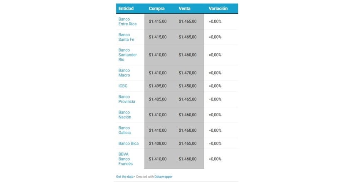This screenshot has height=182, width=362.
Task: Sort by Compra column header
Action: point(156,8)
